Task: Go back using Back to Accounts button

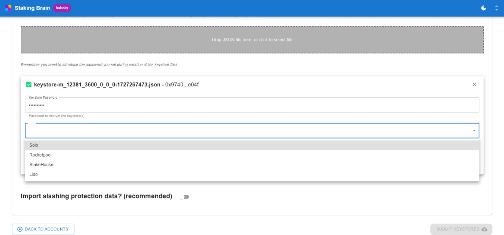Action: (43, 229)
